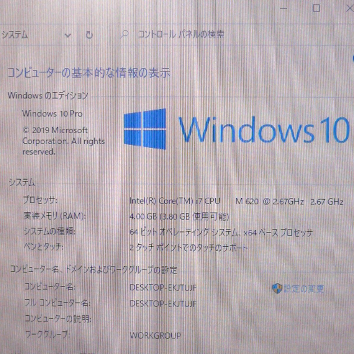Maximize the System window
This screenshot has height=354, width=354.
(316, 8)
